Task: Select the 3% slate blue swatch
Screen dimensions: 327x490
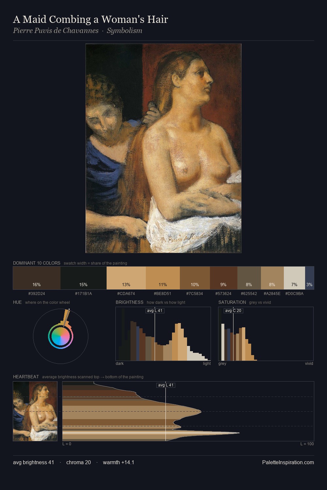Action: [x=309, y=278]
